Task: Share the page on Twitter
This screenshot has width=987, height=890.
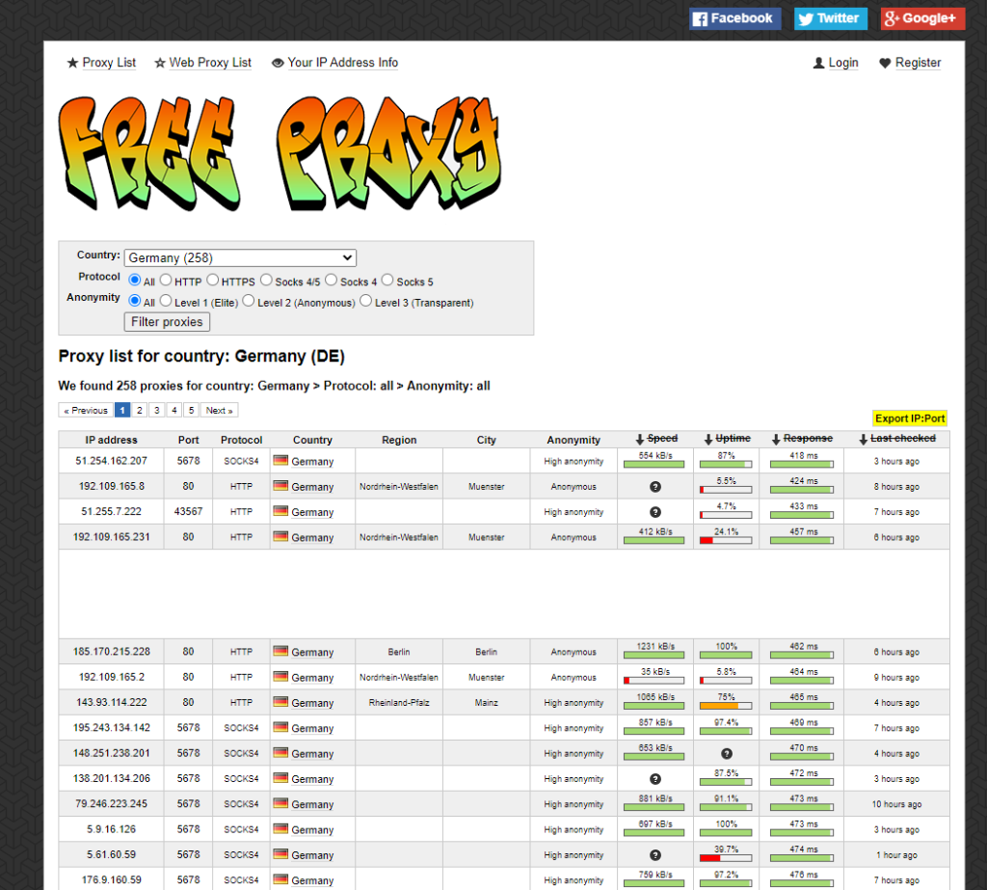Action: coord(830,18)
